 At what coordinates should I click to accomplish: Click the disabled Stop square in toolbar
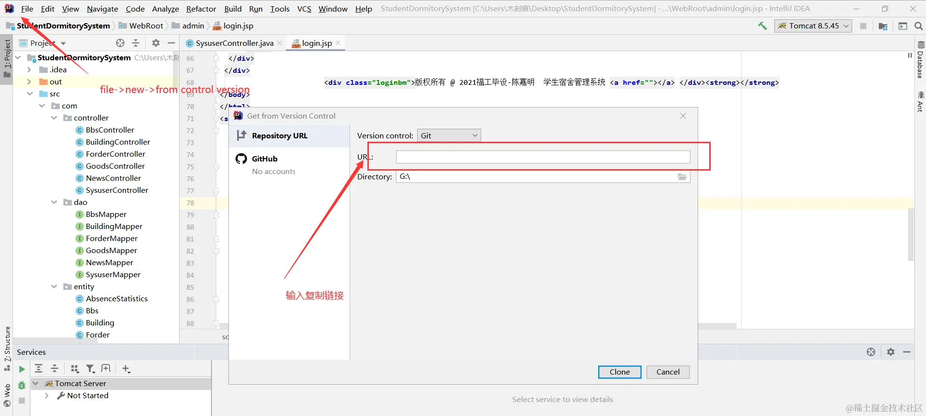click(863, 26)
